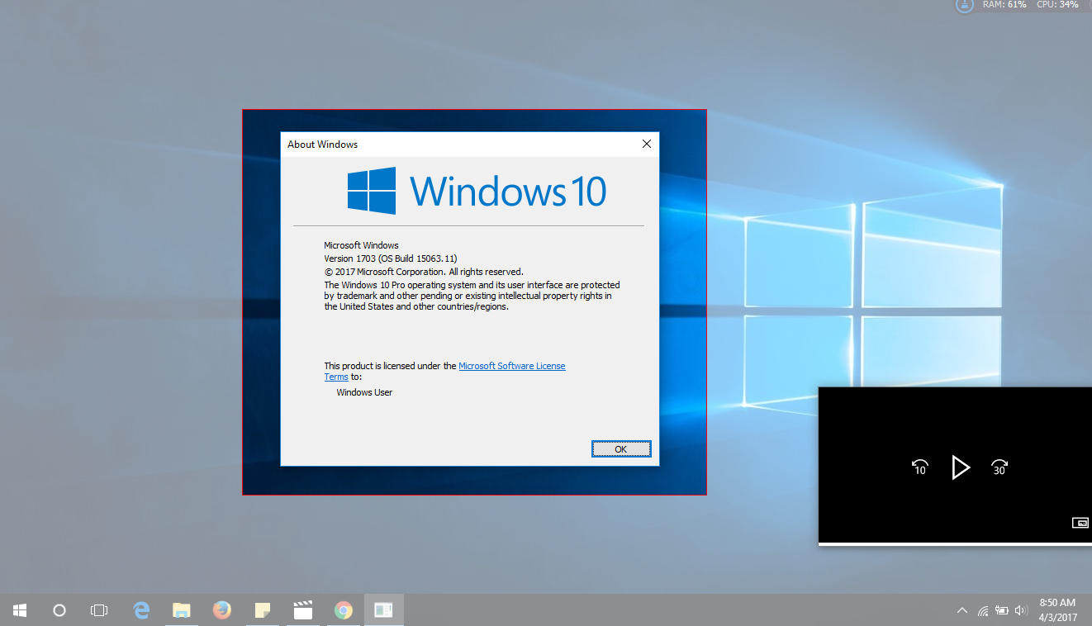Skip forward 30 seconds in mini player
Image resolution: width=1092 pixels, height=626 pixels.
(x=999, y=467)
